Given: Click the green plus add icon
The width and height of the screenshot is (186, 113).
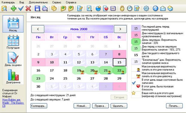Looking at the screenshot, I should pyautogui.click(x=13, y=8).
